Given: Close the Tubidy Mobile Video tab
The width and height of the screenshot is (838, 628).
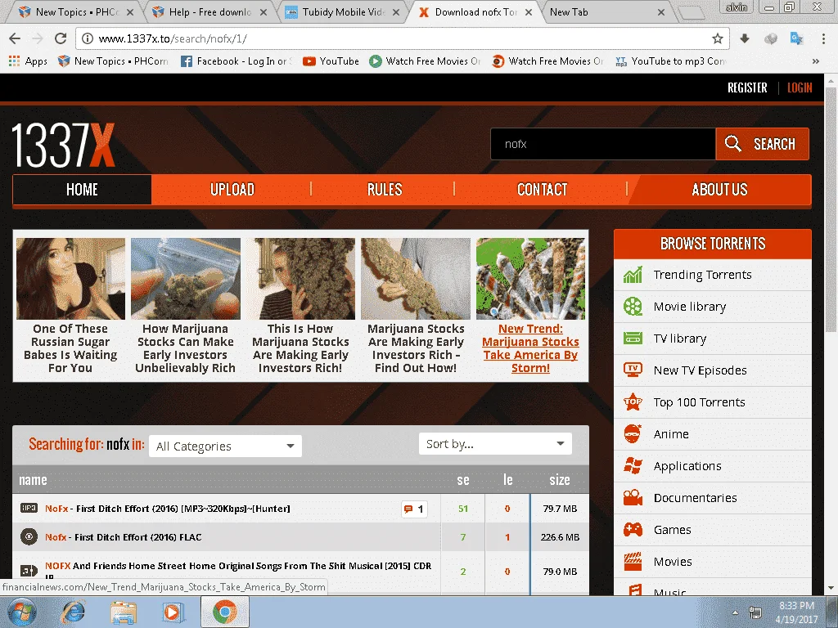Looking at the screenshot, I should click(395, 12).
